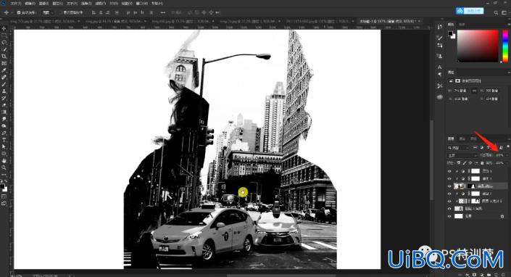Viewport: 511px width, 277px height.
Task: Click the lock all padlock icon
Action: (482, 162)
